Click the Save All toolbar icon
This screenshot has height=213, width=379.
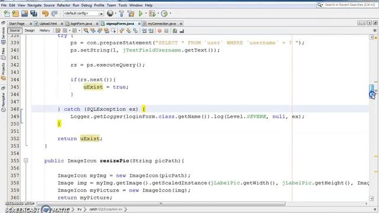[34, 14]
